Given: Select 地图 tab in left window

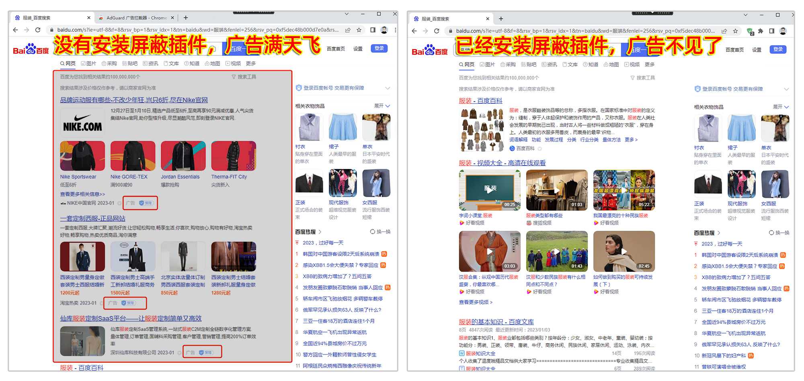Looking at the screenshot, I should point(212,63).
